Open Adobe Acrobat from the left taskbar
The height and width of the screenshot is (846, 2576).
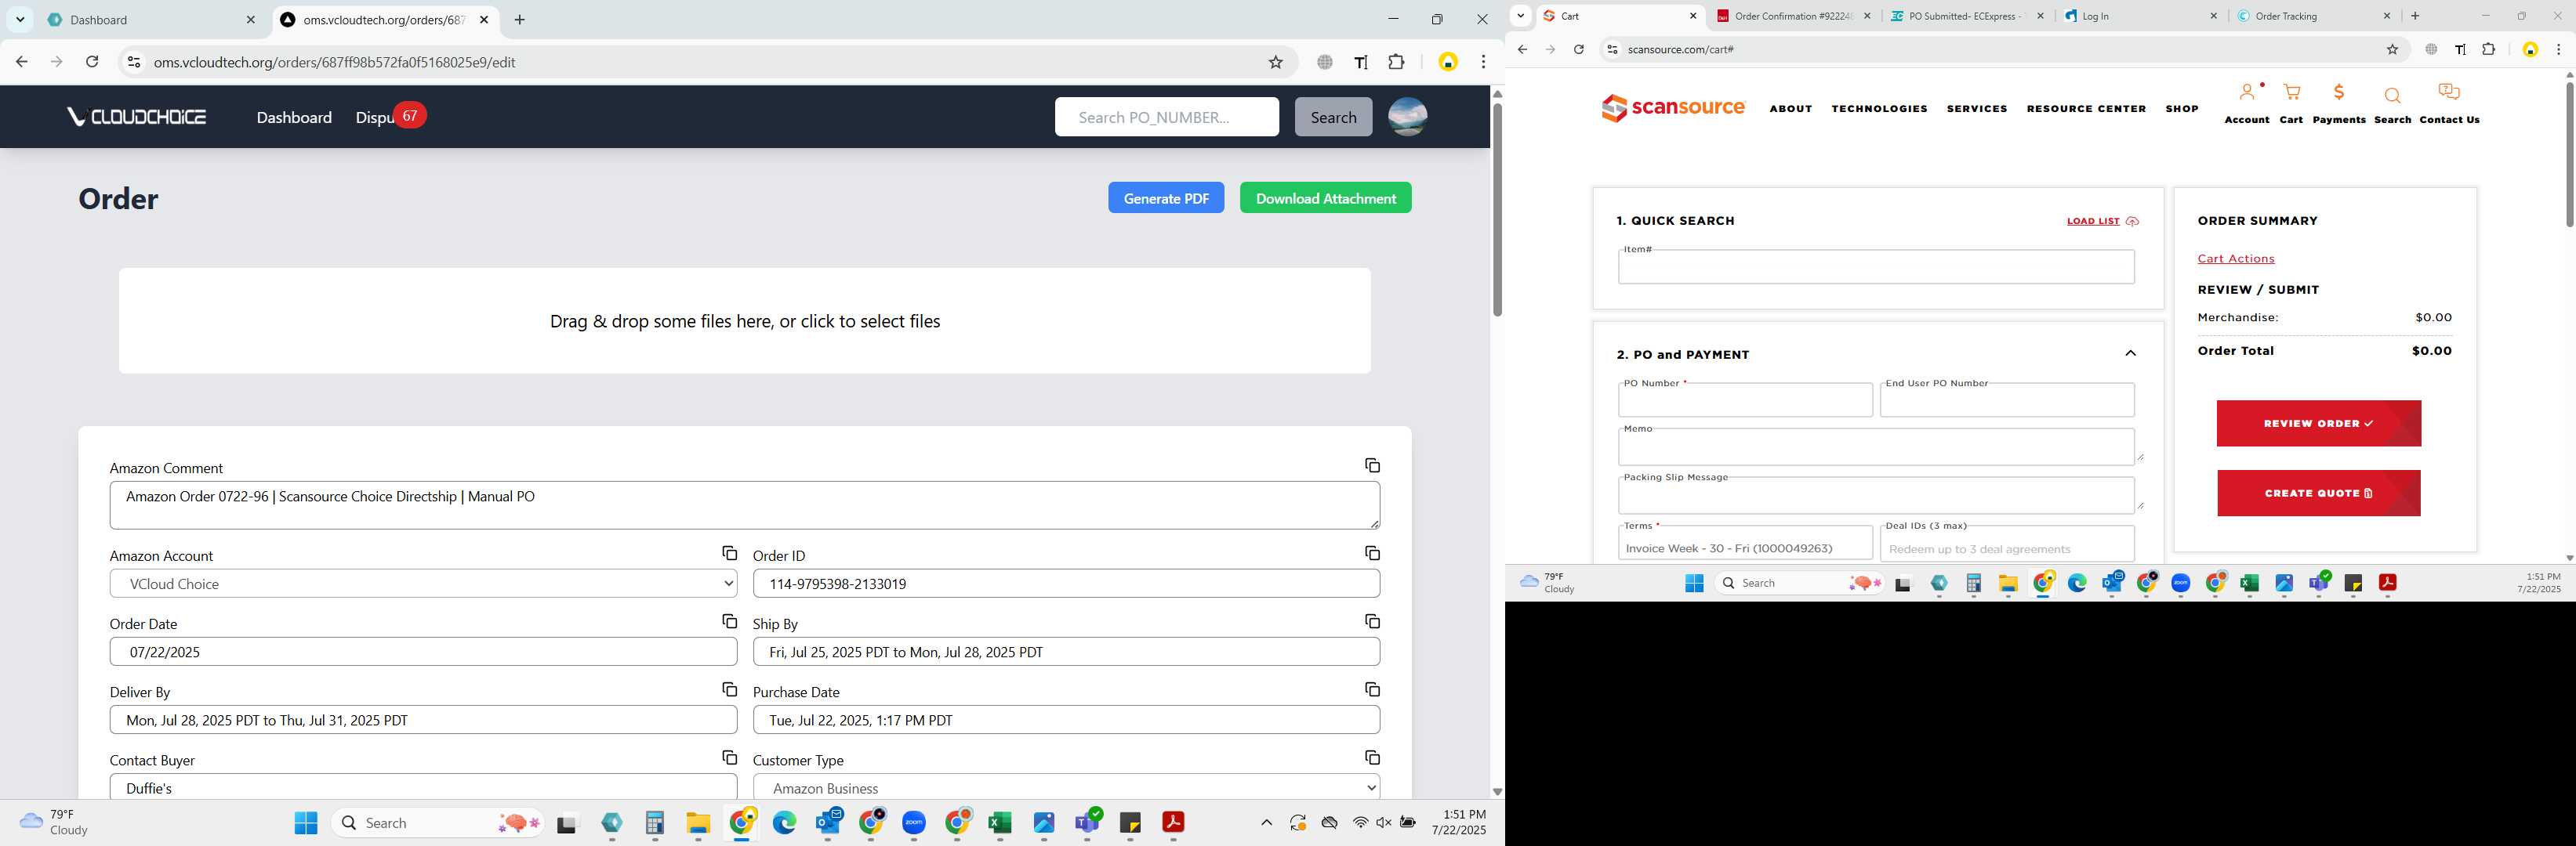click(x=1173, y=822)
